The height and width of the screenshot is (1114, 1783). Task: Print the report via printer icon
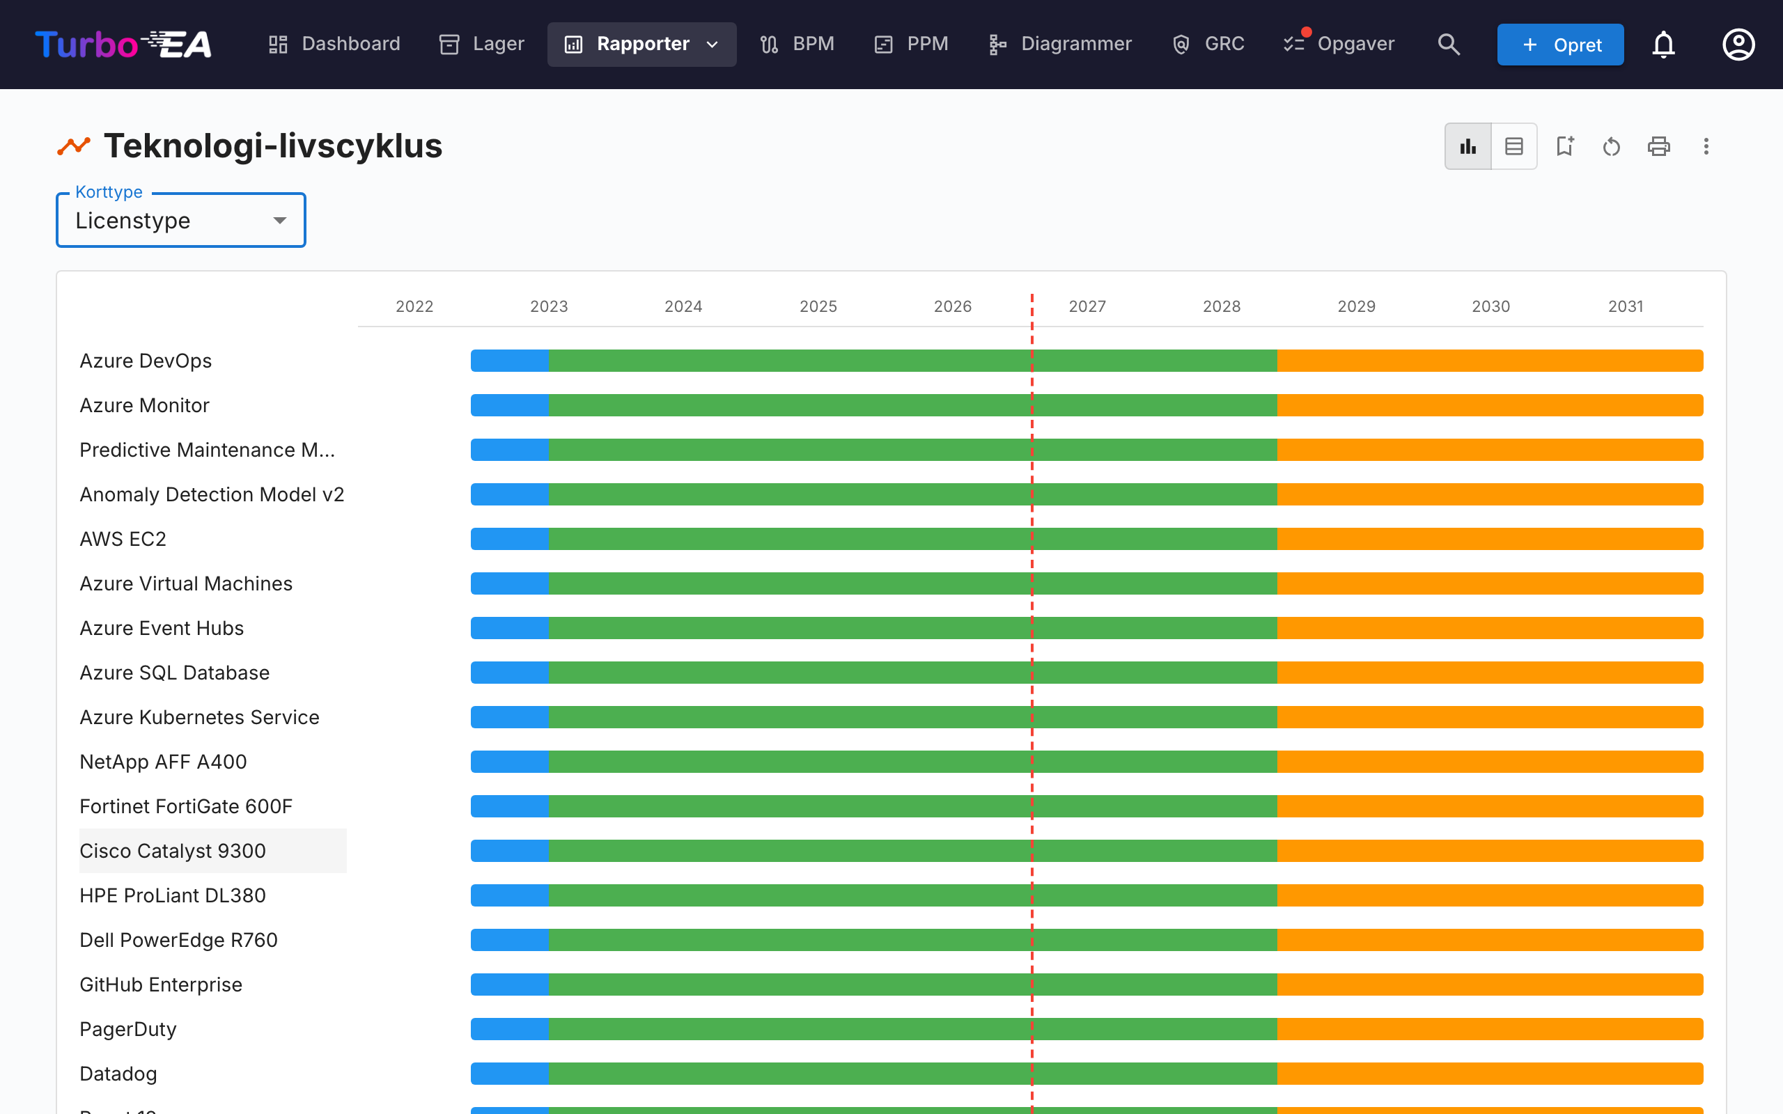tap(1659, 146)
